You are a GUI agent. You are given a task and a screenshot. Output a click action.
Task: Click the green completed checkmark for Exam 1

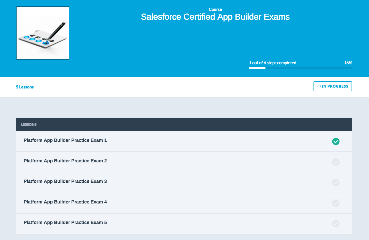click(336, 141)
